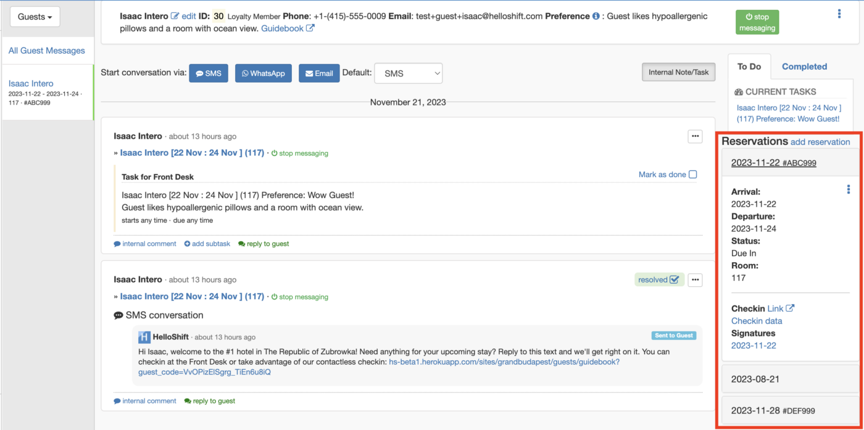
Task: Switch to the Completed tab
Action: pos(804,67)
